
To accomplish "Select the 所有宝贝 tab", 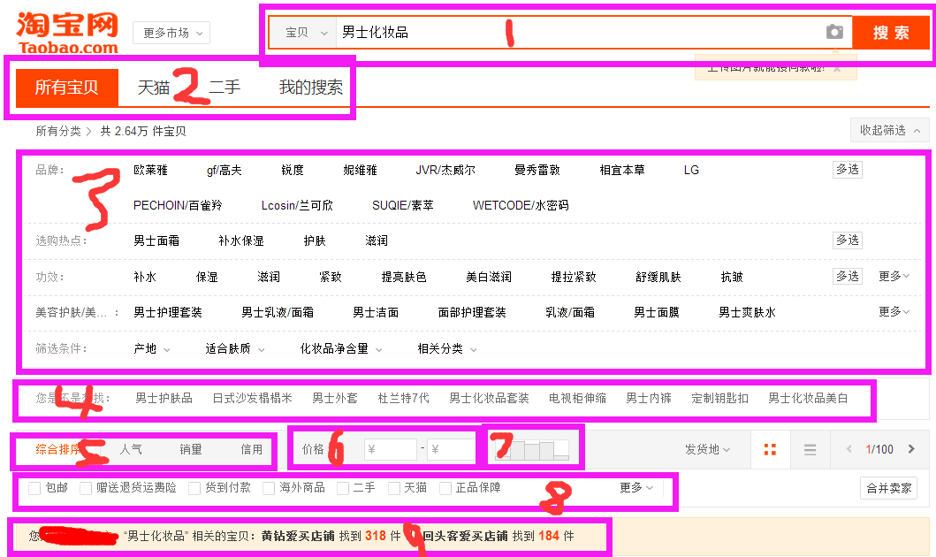I will [67, 88].
